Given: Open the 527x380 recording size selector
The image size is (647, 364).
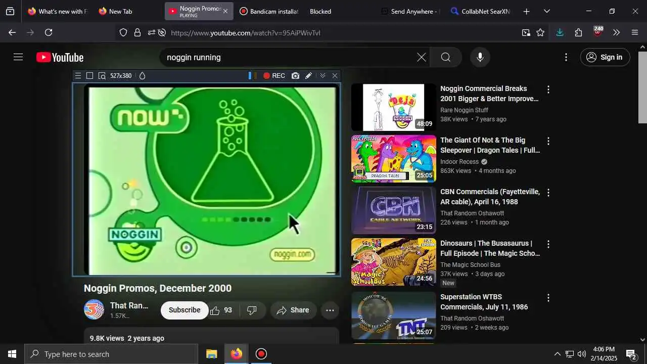Looking at the screenshot, I should 121,76.
